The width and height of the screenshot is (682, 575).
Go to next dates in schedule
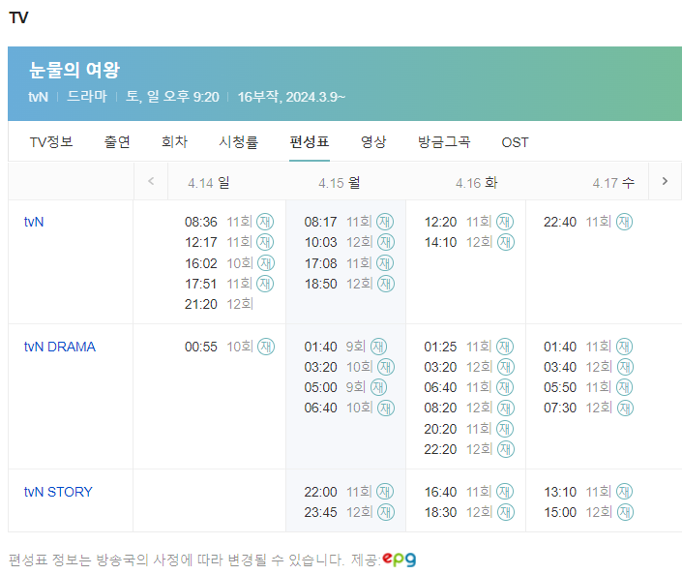665,182
